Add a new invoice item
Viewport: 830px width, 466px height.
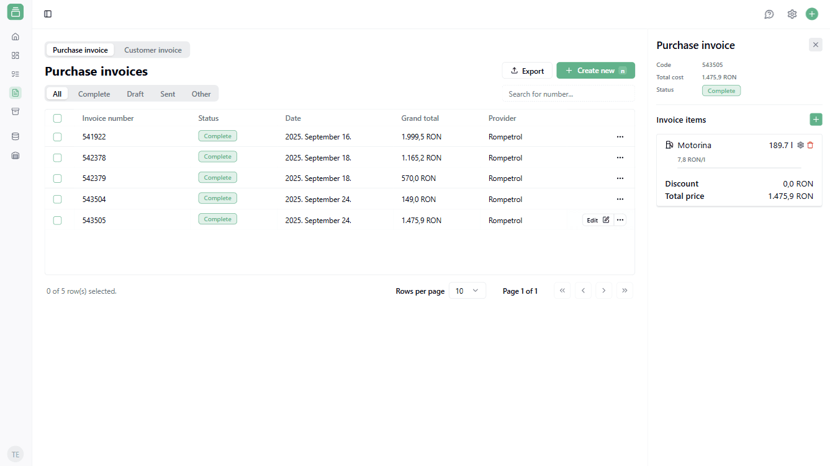[816, 120]
